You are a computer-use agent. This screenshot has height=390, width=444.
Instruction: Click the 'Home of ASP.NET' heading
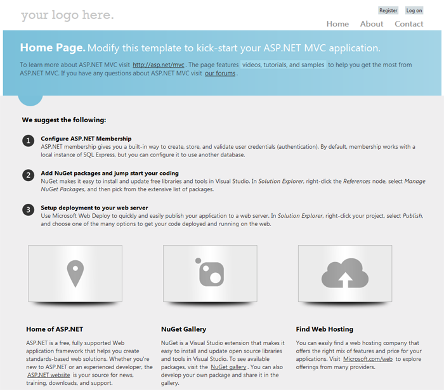coord(55,329)
